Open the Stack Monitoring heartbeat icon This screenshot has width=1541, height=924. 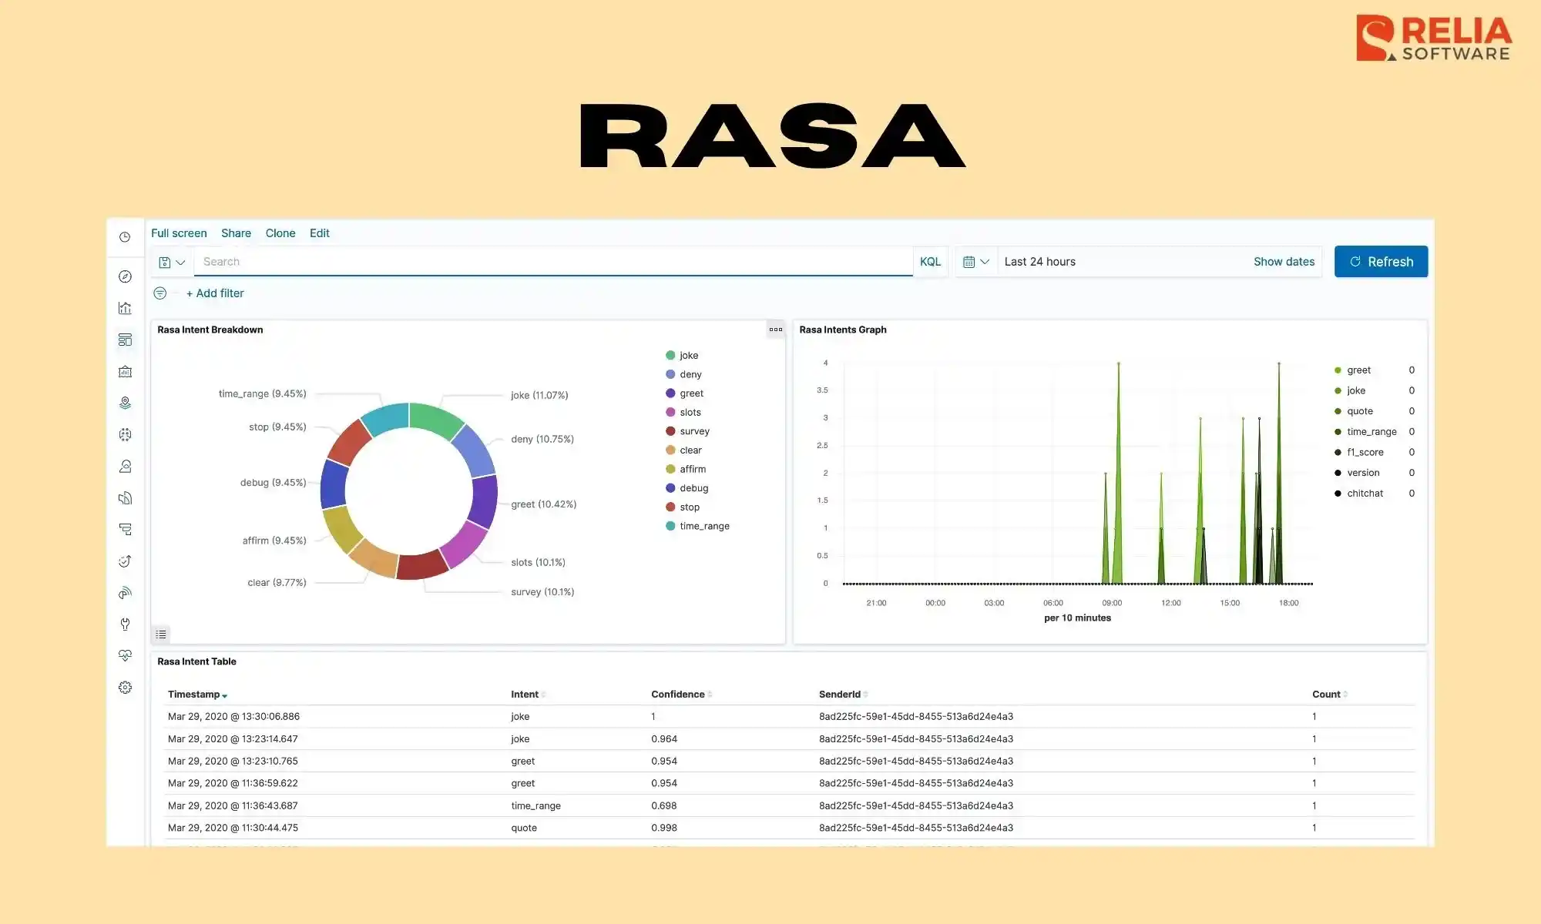[x=125, y=655]
